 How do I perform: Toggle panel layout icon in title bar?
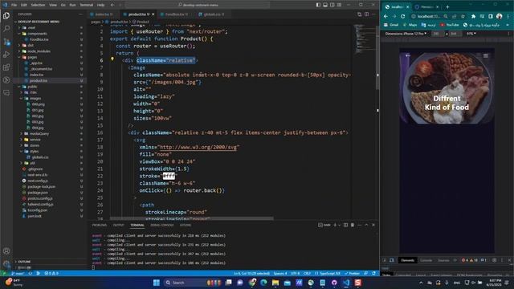325,5
